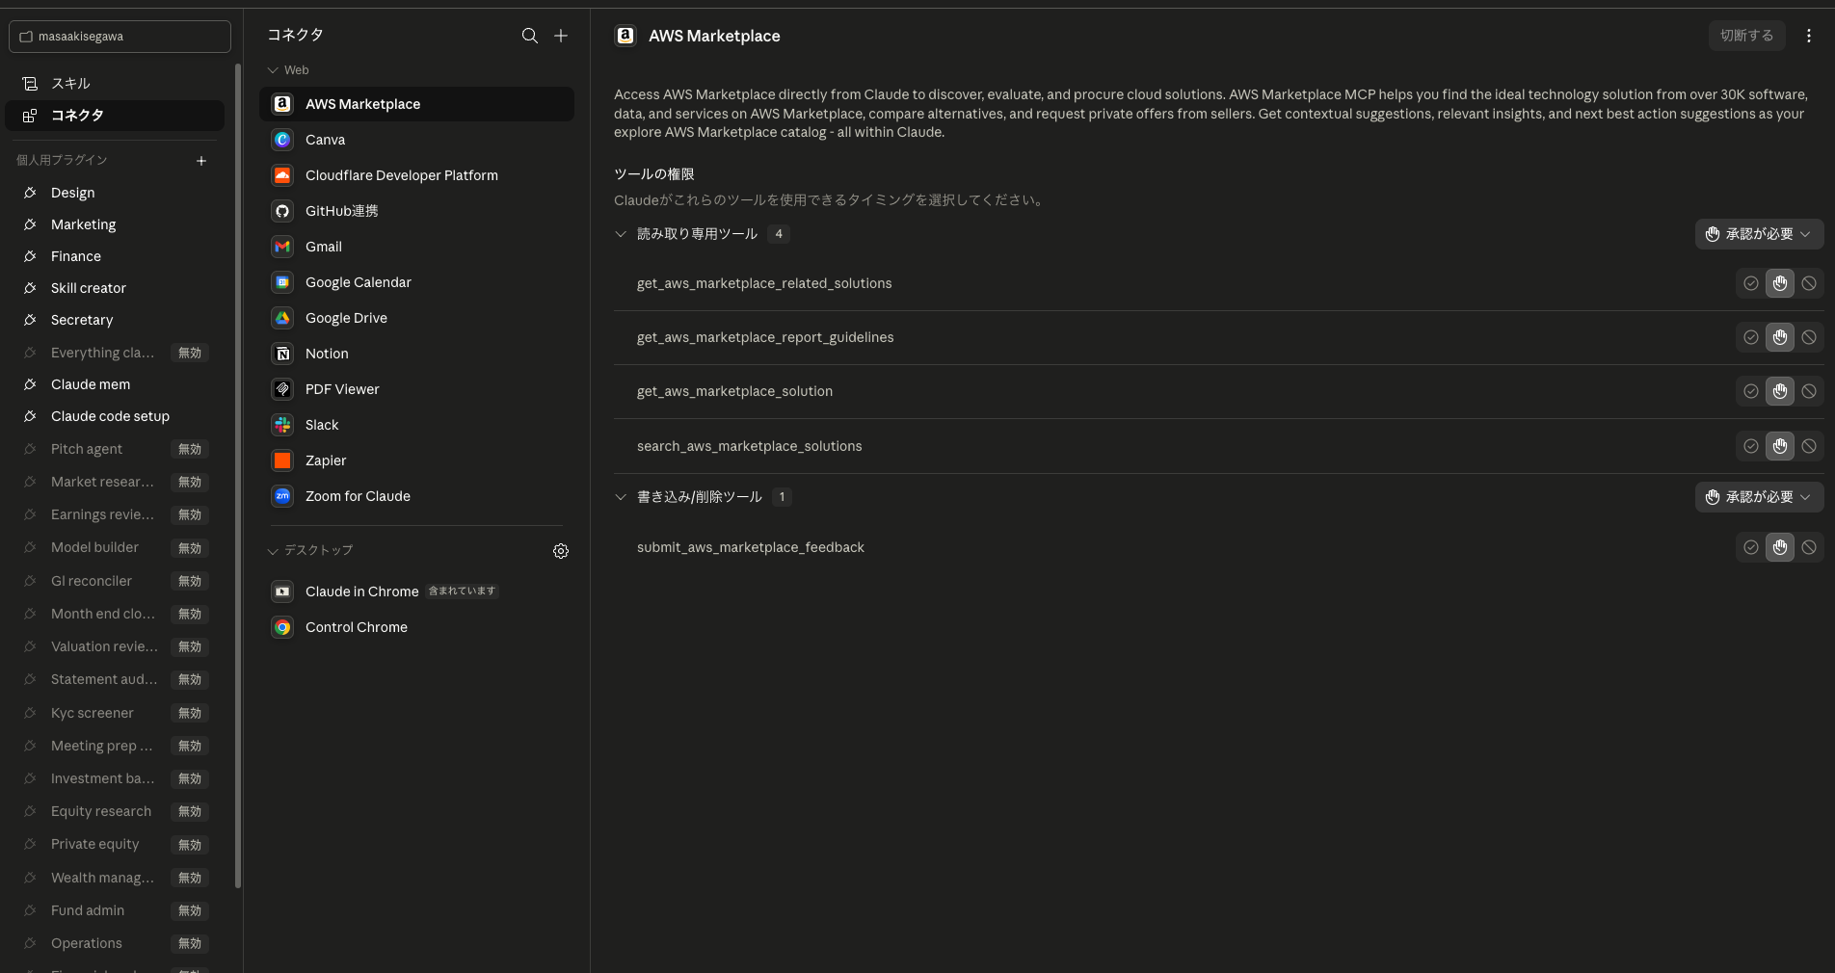Set get_aws_marketplace_related_solutions to always allow
This screenshot has height=973, width=1835.
(1750, 283)
